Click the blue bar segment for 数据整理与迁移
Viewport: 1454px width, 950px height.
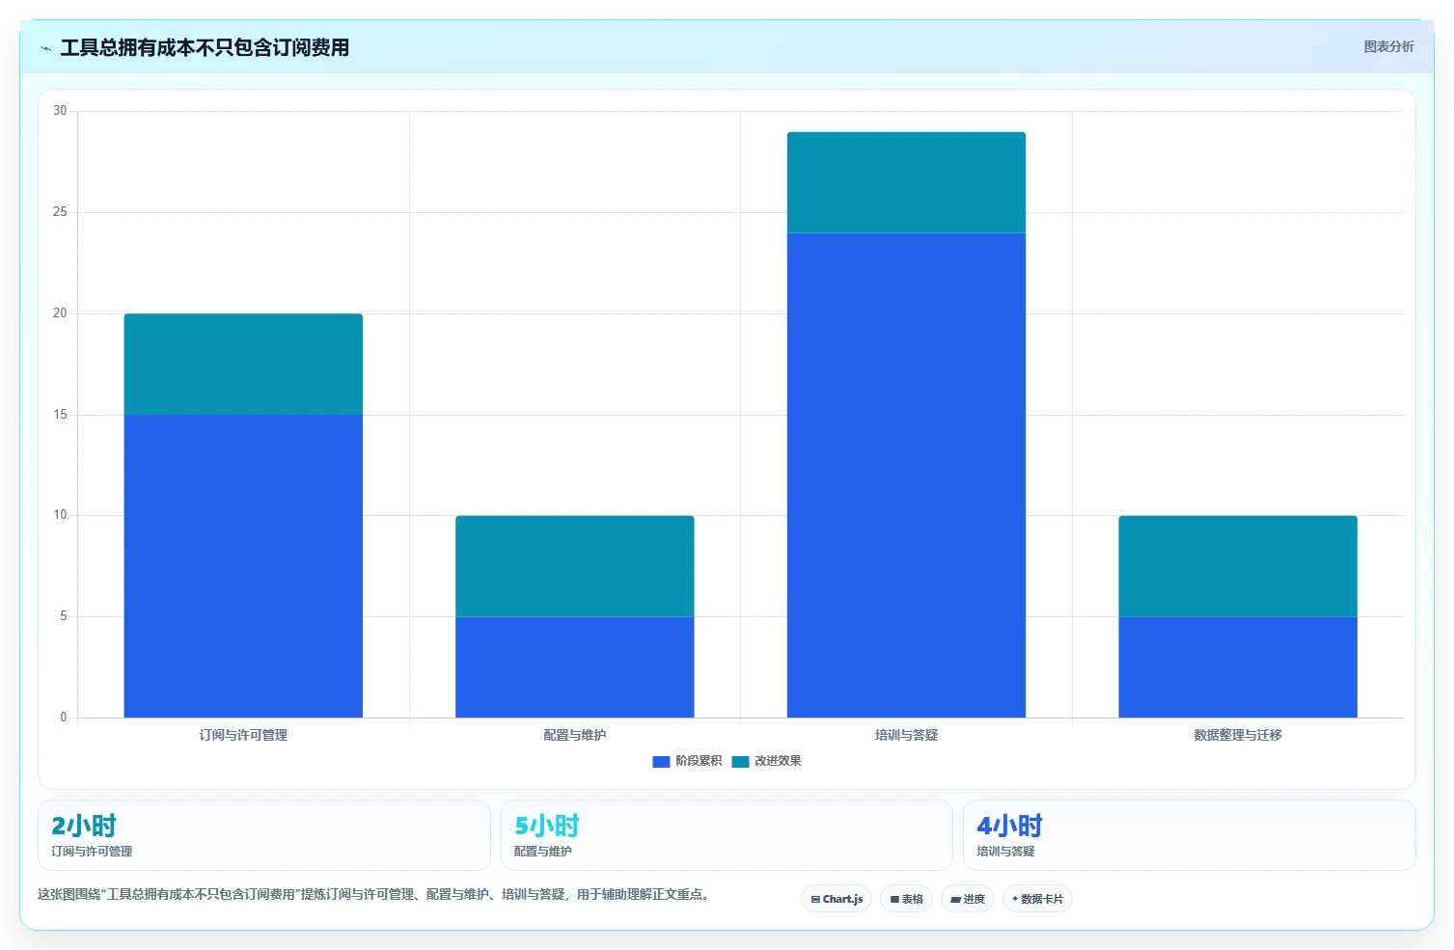(1238, 666)
